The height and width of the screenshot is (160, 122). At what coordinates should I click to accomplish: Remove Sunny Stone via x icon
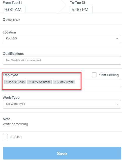coord(55,82)
